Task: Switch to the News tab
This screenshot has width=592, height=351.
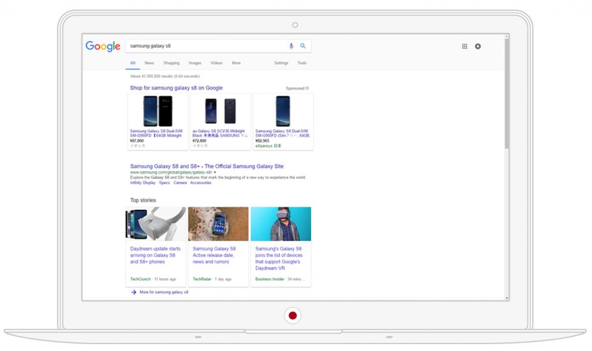Action: (x=149, y=63)
